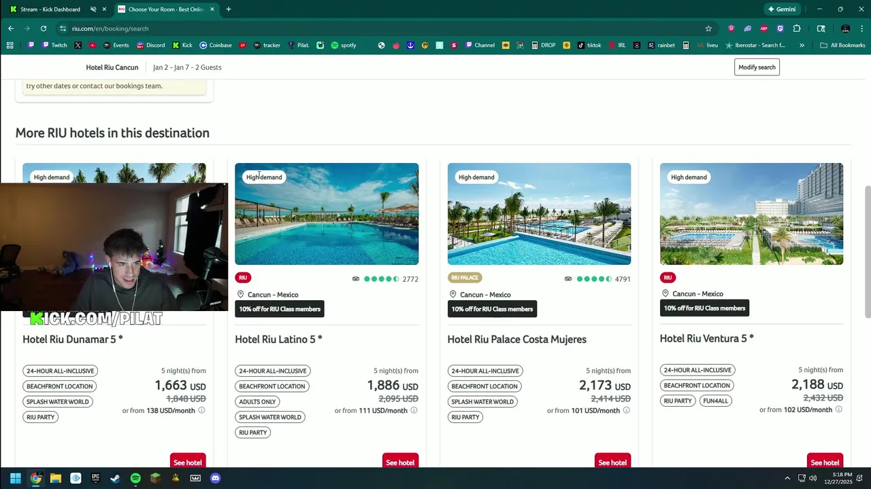Screen dimensions: 871x489
Task: Click the RIU PALACE brand badge
Action: point(465,278)
